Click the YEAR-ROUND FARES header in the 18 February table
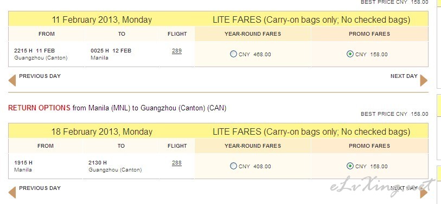This screenshot has height=204, width=441. pos(253,146)
